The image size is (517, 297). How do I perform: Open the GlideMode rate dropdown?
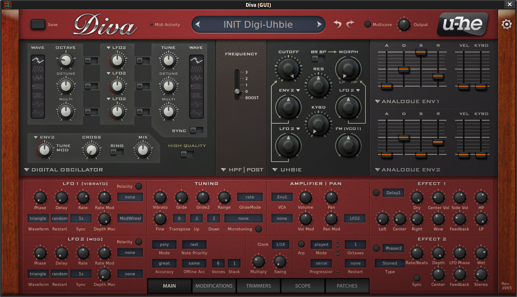tap(250, 197)
